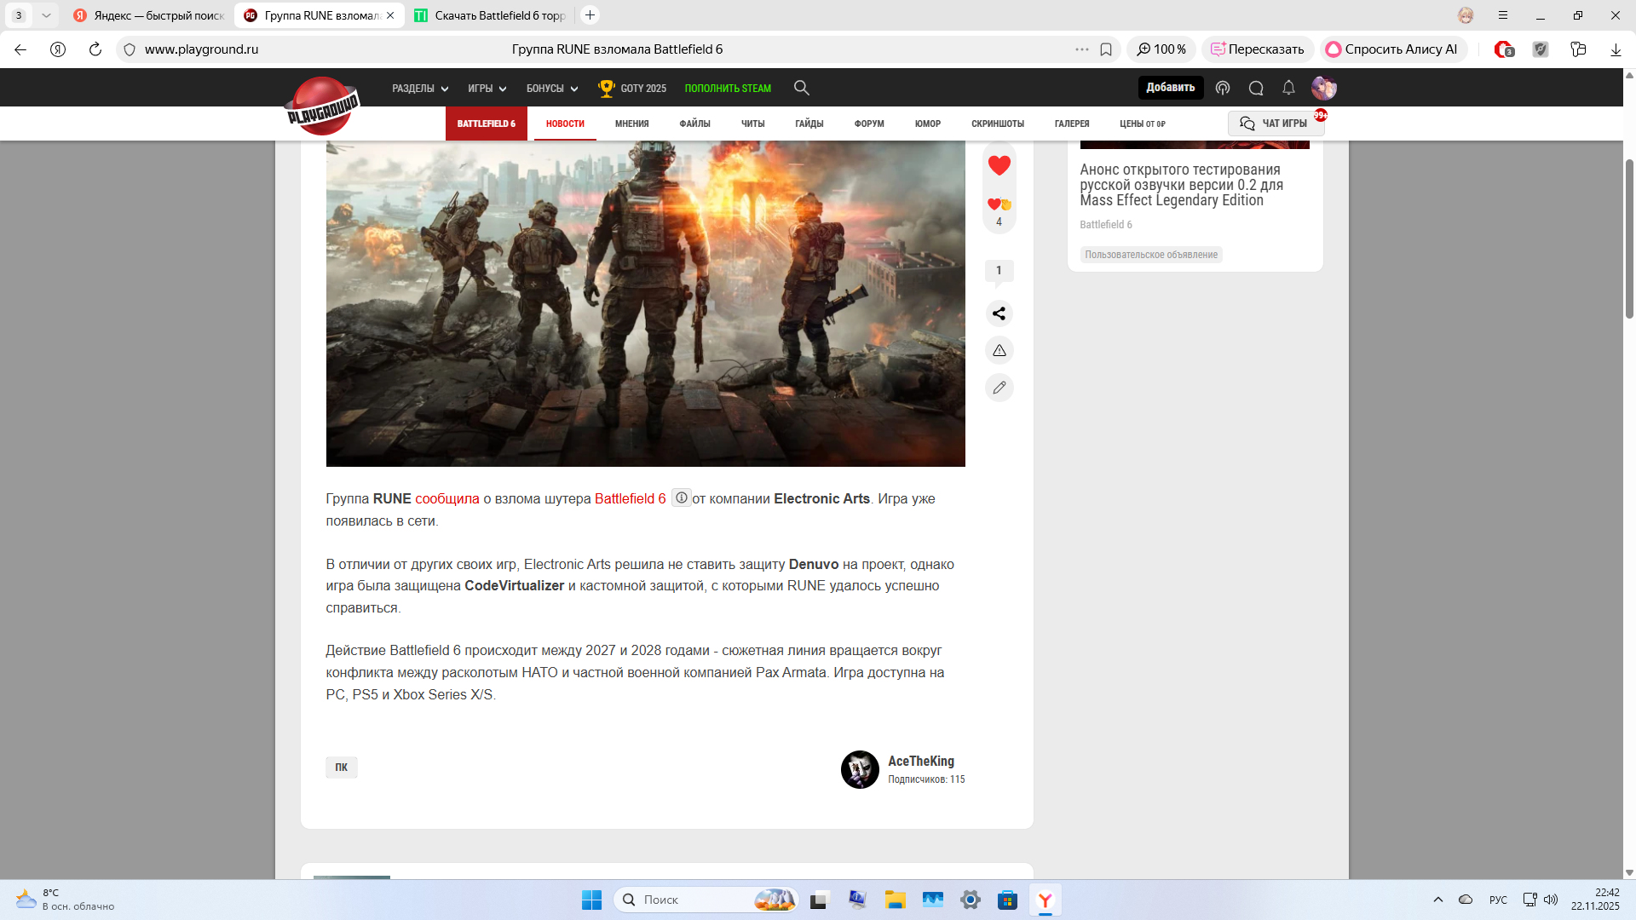This screenshot has width=1636, height=920.
Task: Toggle the browser bookmark icon for this page
Action: 1106,49
